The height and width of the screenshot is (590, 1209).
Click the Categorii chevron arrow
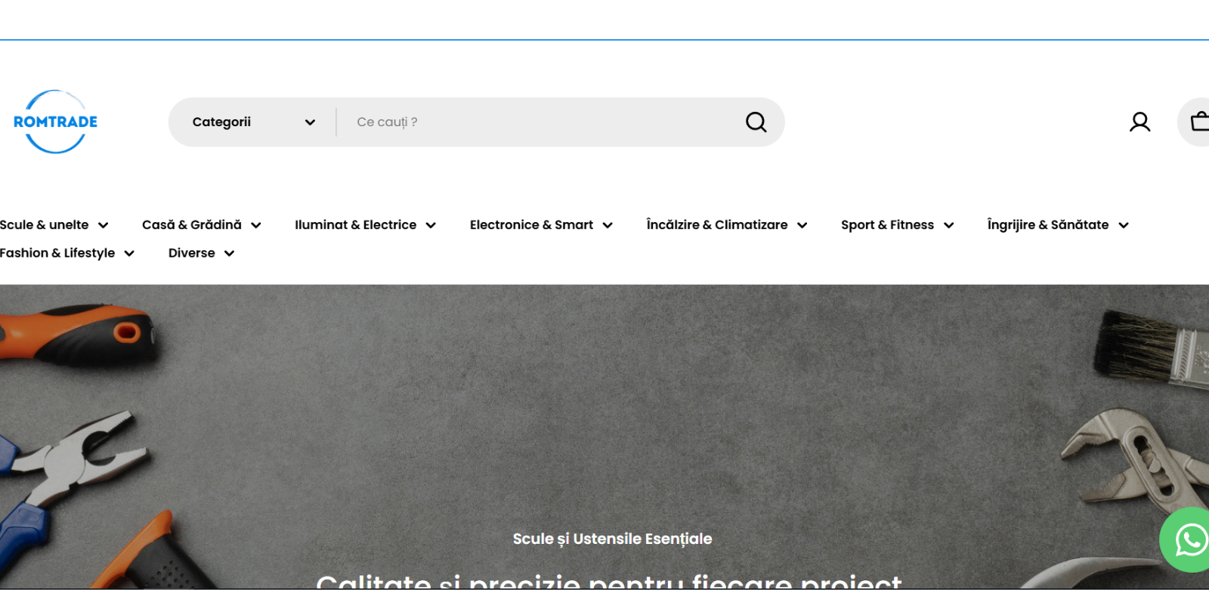click(310, 122)
